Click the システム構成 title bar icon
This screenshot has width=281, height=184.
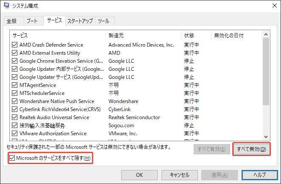pos(7,6)
